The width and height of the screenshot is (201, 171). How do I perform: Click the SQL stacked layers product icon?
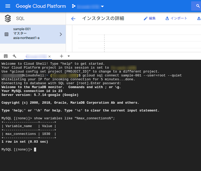[x=8, y=18]
